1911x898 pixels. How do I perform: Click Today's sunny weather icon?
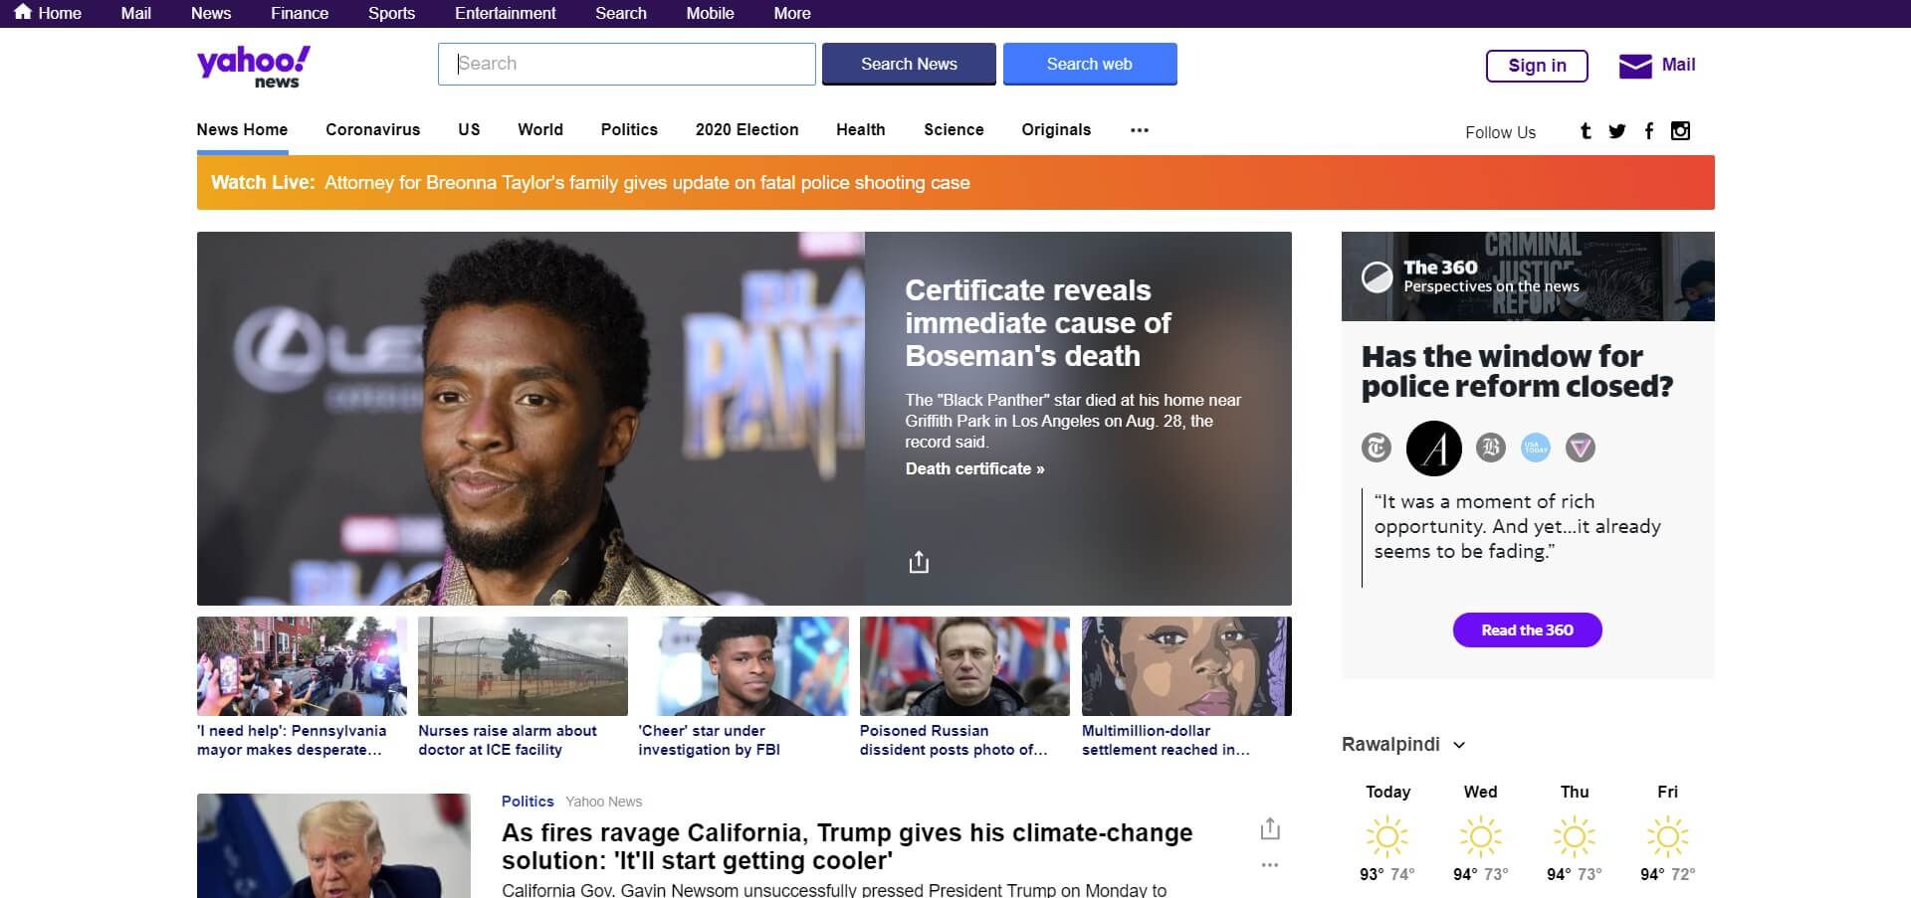tap(1387, 836)
